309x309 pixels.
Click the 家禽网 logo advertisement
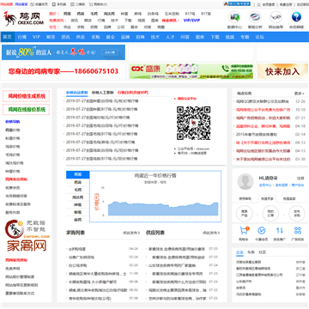pos(27,236)
